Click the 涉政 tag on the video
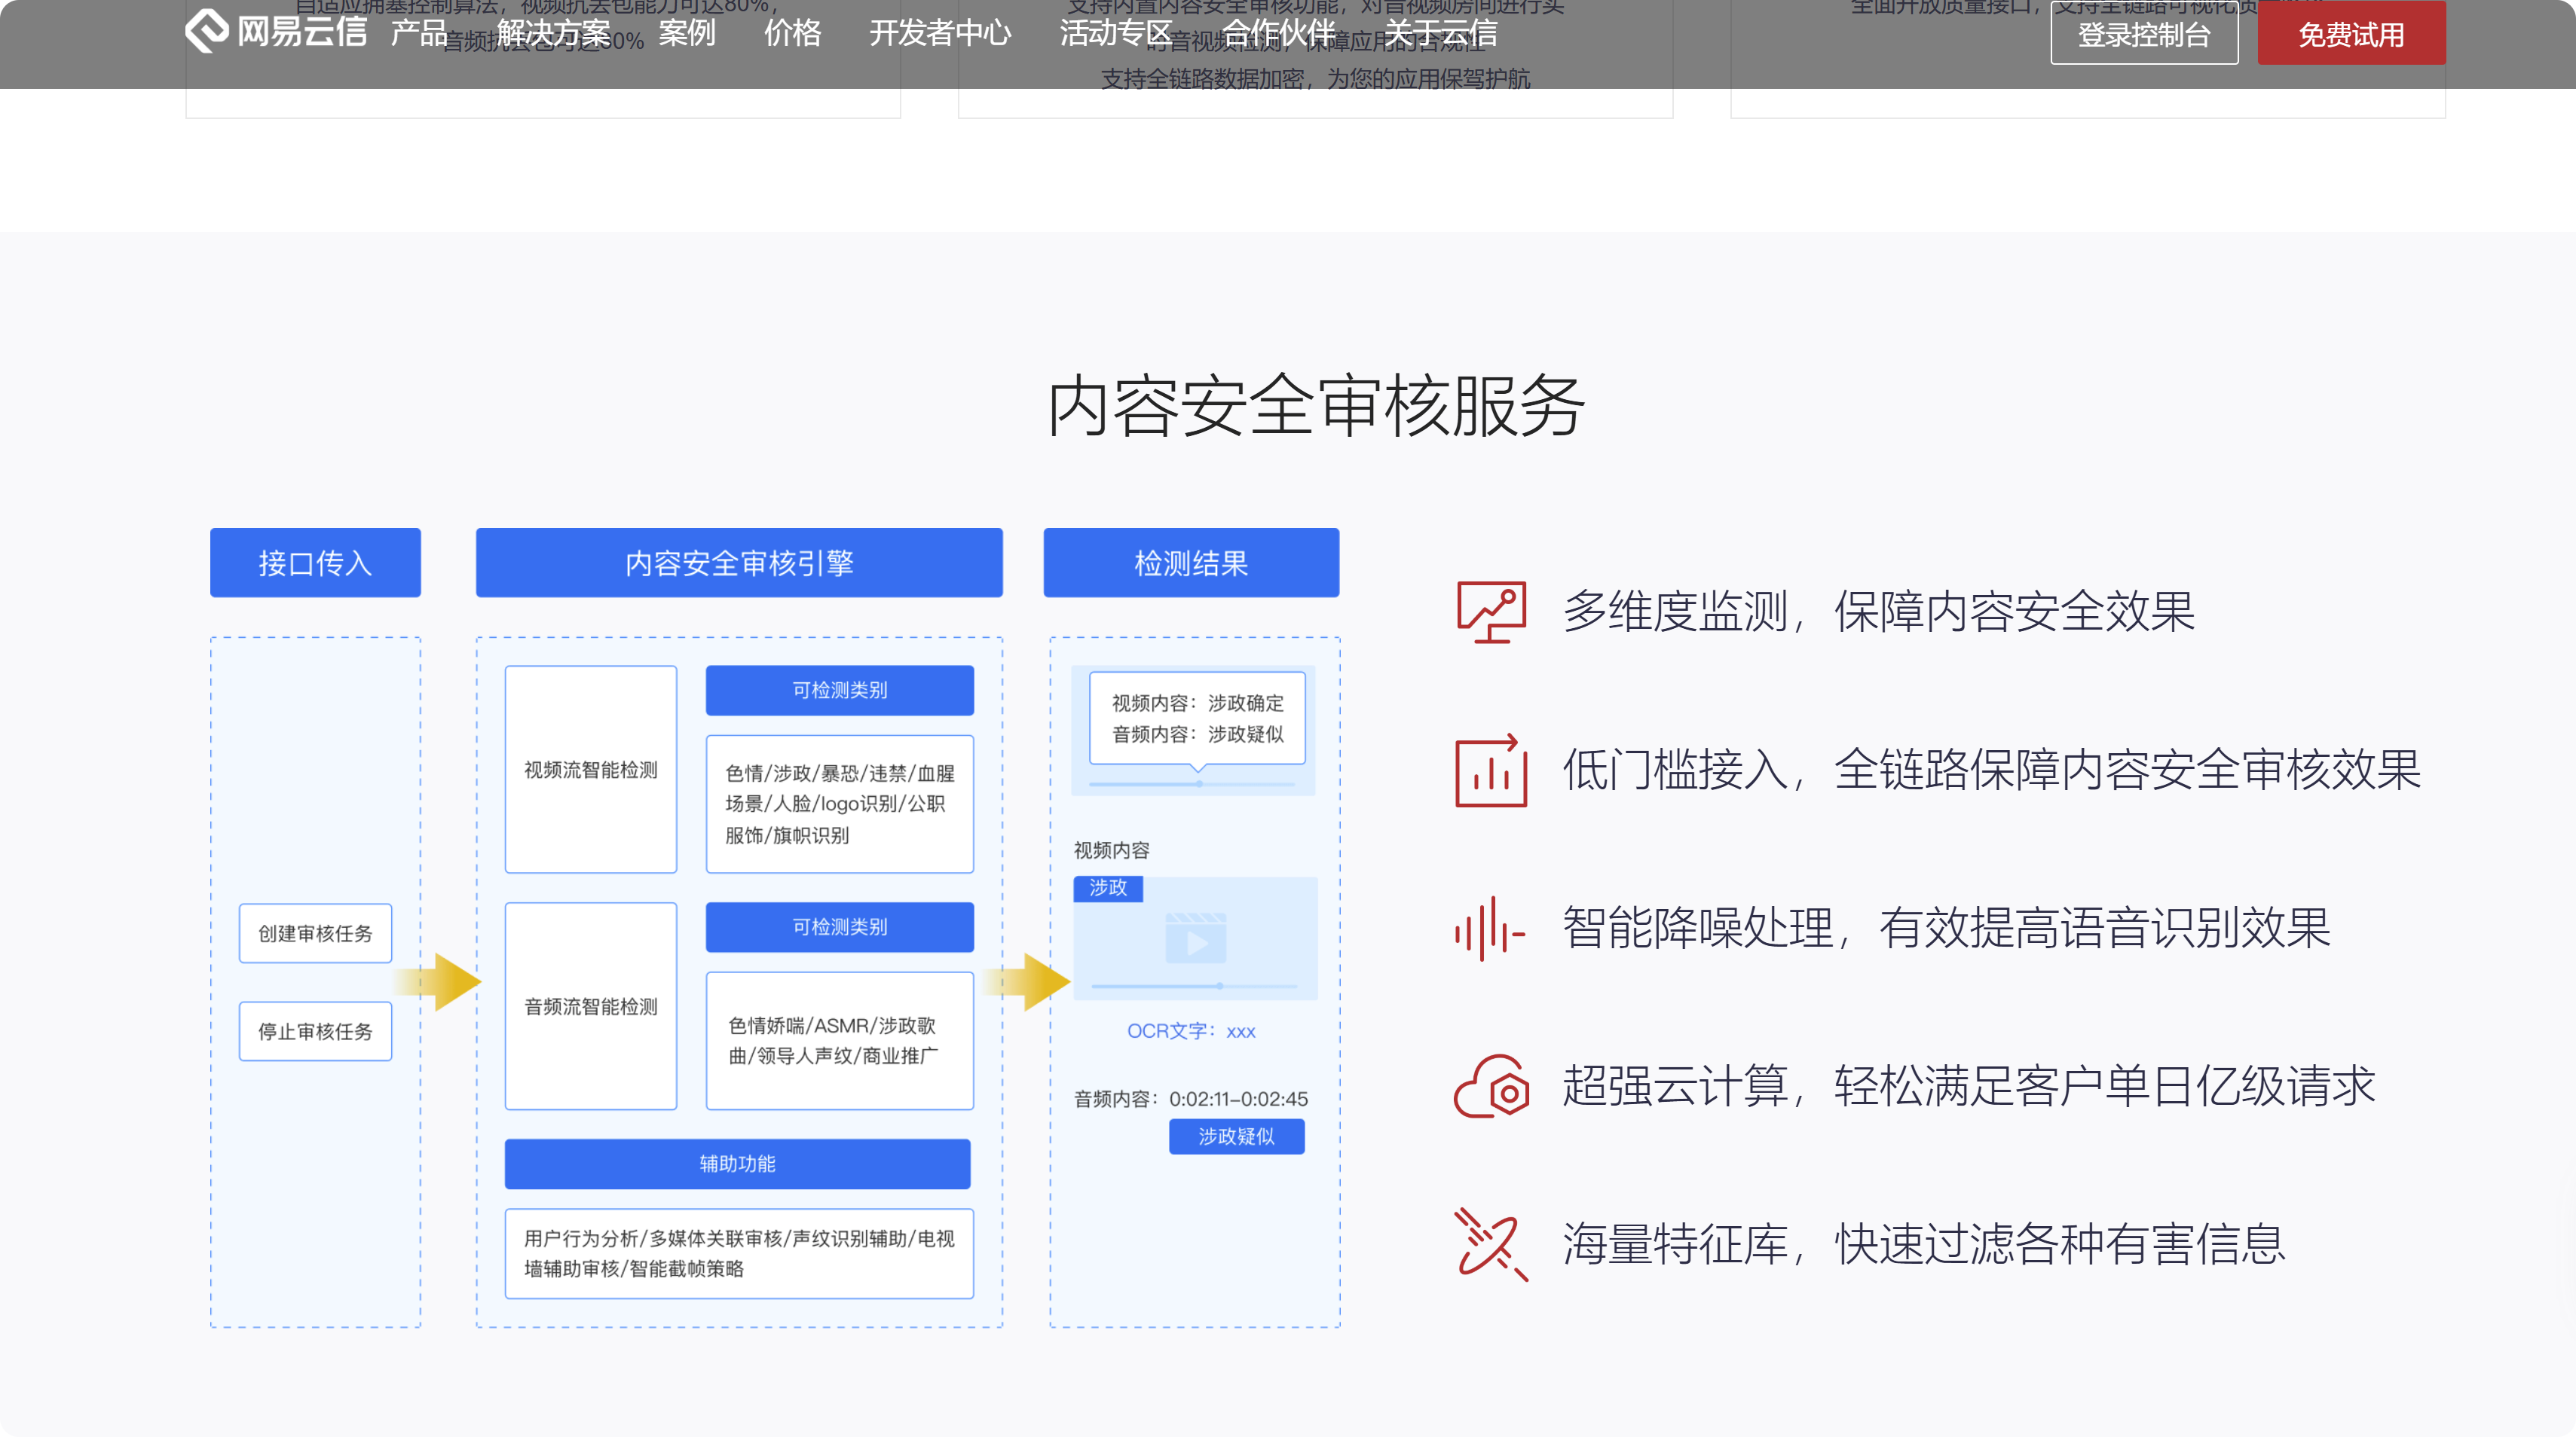 1110,889
